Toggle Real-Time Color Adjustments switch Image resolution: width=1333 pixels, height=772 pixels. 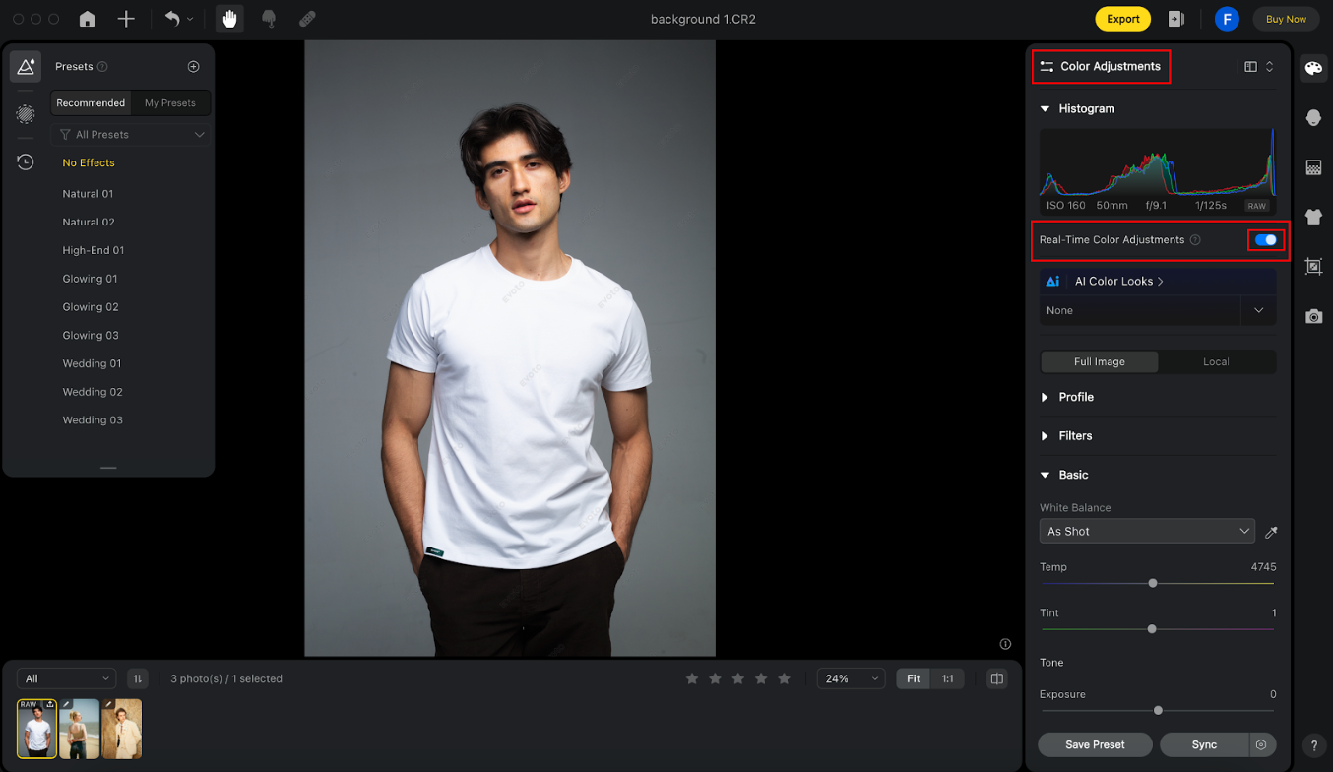pos(1266,240)
